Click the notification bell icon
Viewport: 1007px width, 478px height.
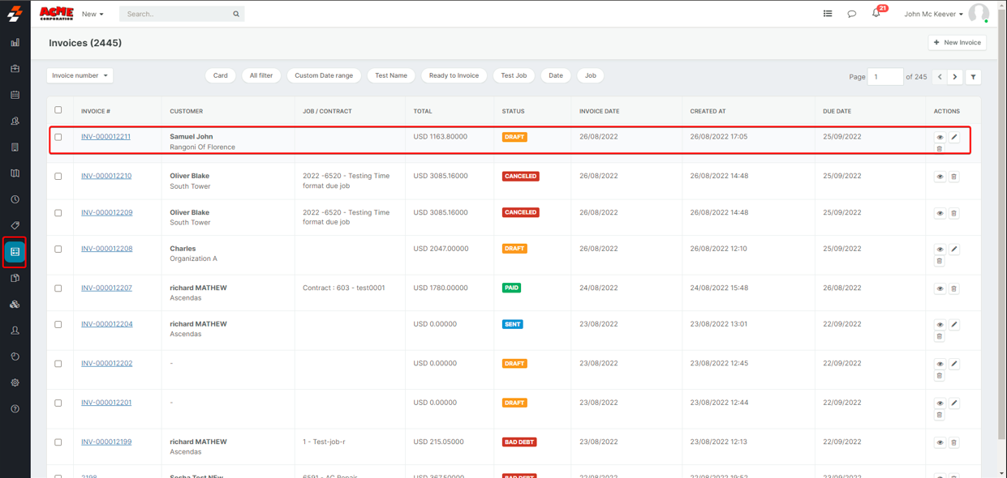[876, 14]
